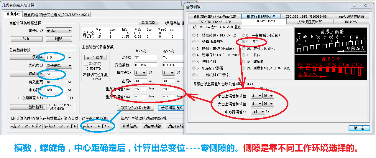Toggle the Σx不变 checkbox
This screenshot has height=158, width=376.
tap(86, 64)
